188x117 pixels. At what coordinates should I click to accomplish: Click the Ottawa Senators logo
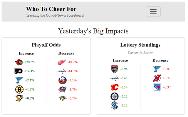19,62
